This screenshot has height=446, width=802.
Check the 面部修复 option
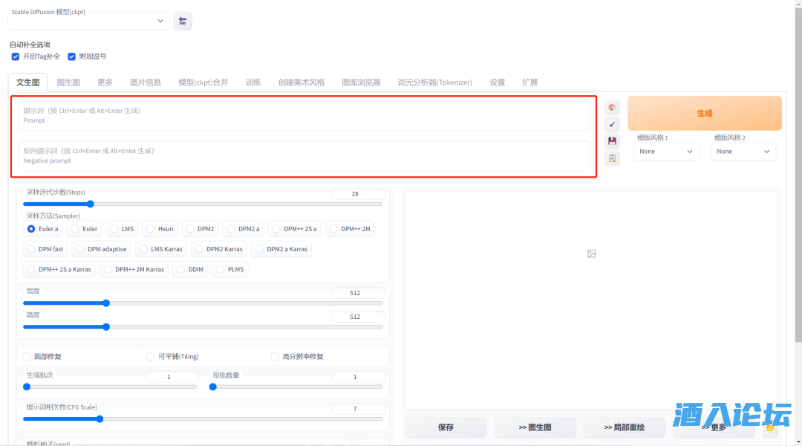(x=27, y=356)
